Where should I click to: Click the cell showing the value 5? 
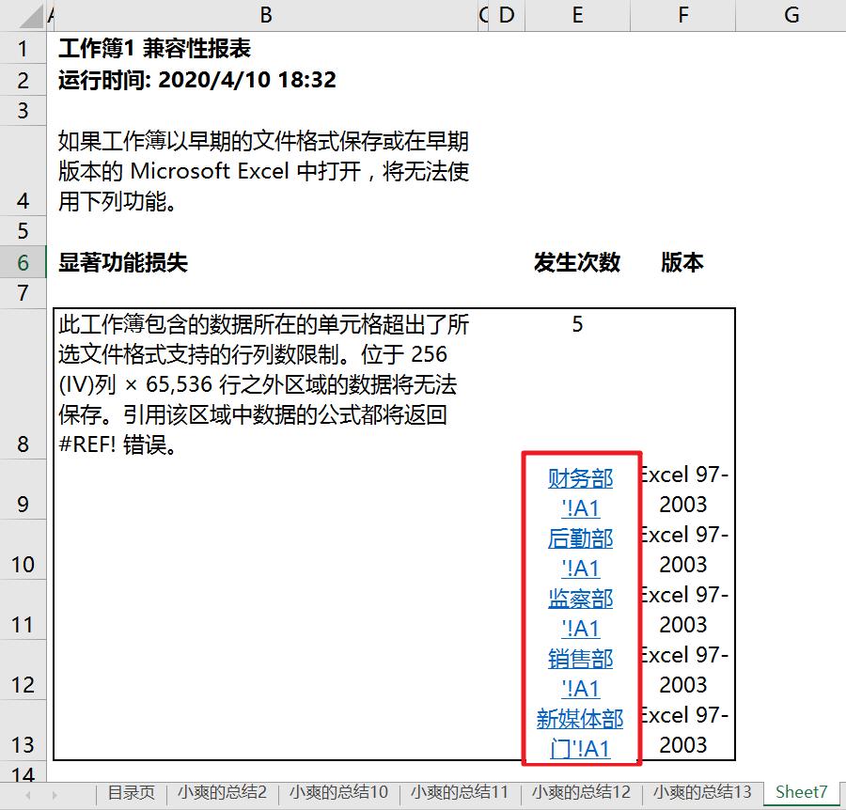[577, 325]
